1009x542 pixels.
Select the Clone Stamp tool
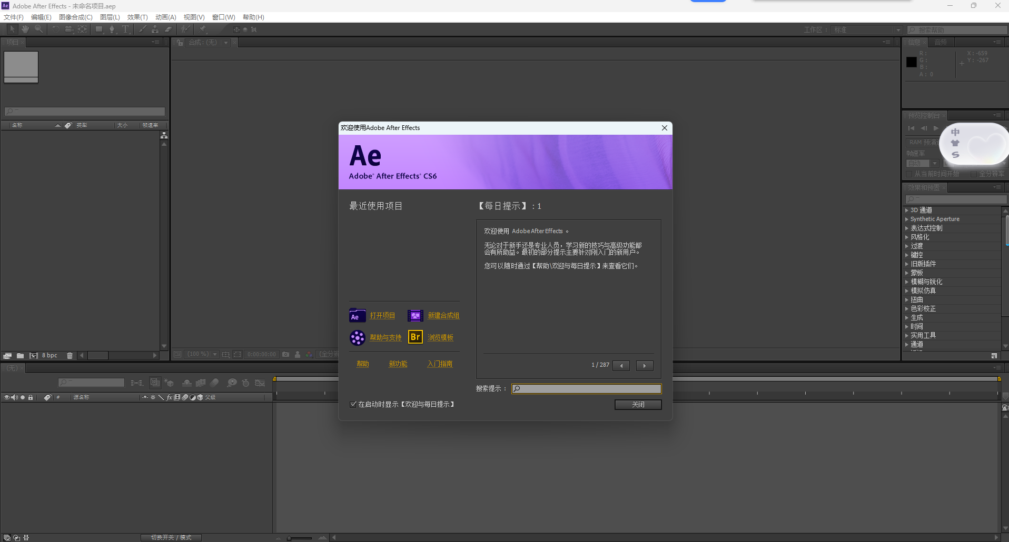[155, 29]
